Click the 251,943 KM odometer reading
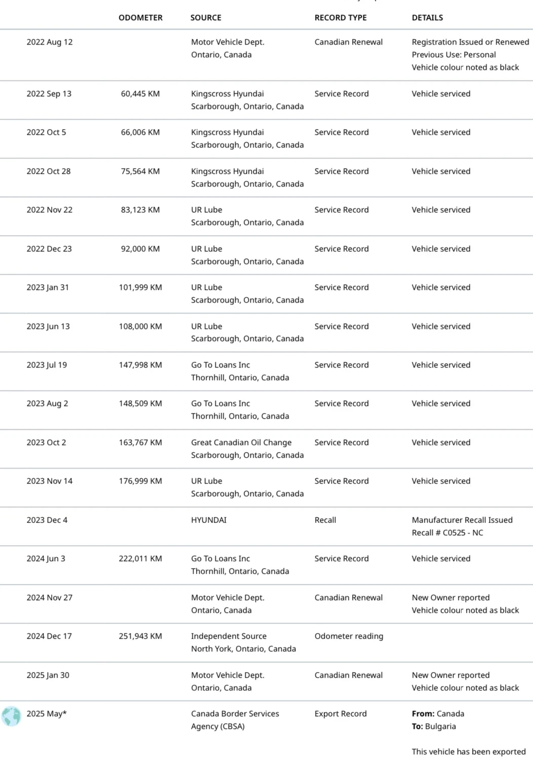Image resolution: width=533 pixels, height=768 pixels. (140, 636)
